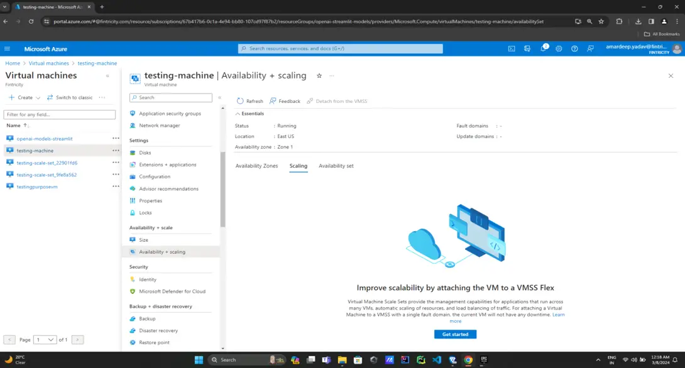
Task: Focus the Filter for any field box
Action: (x=60, y=114)
